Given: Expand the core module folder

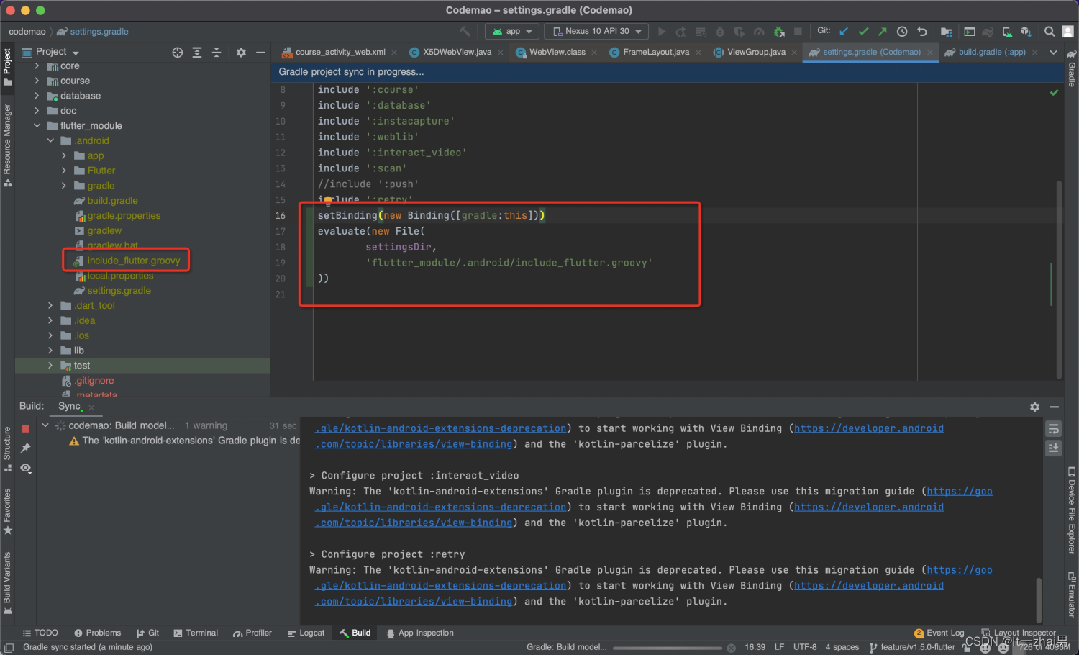Looking at the screenshot, I should (37, 65).
